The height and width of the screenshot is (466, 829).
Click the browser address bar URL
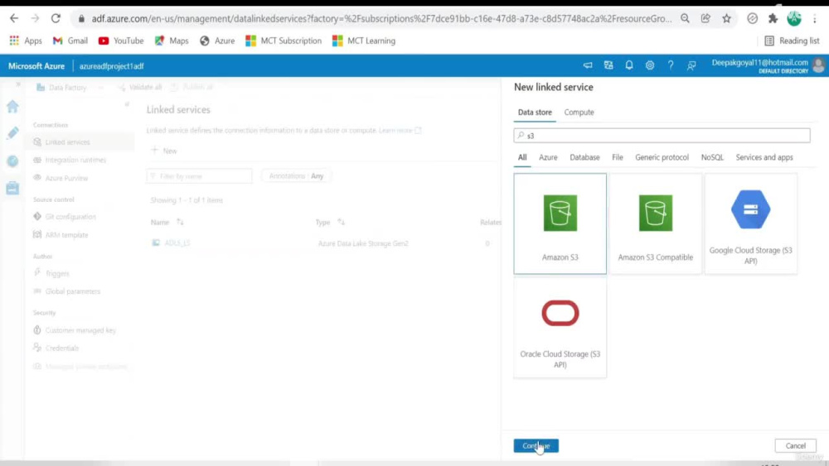tap(381, 18)
